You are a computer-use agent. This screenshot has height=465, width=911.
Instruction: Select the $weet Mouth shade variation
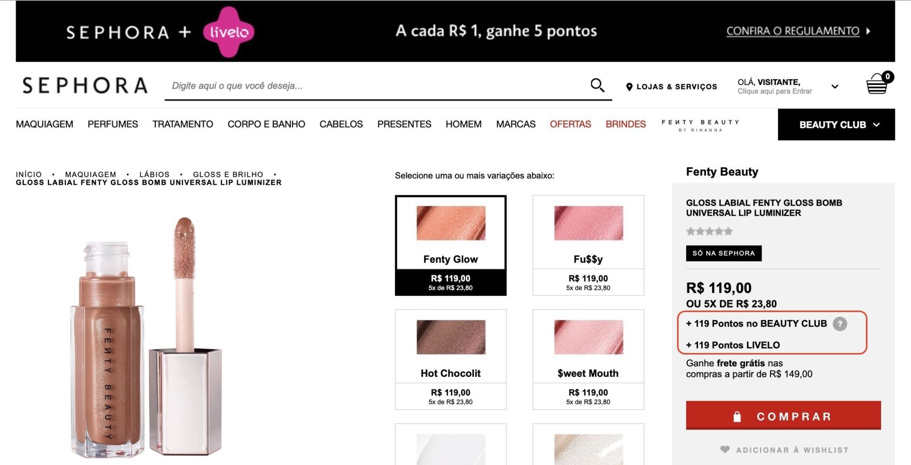point(588,359)
